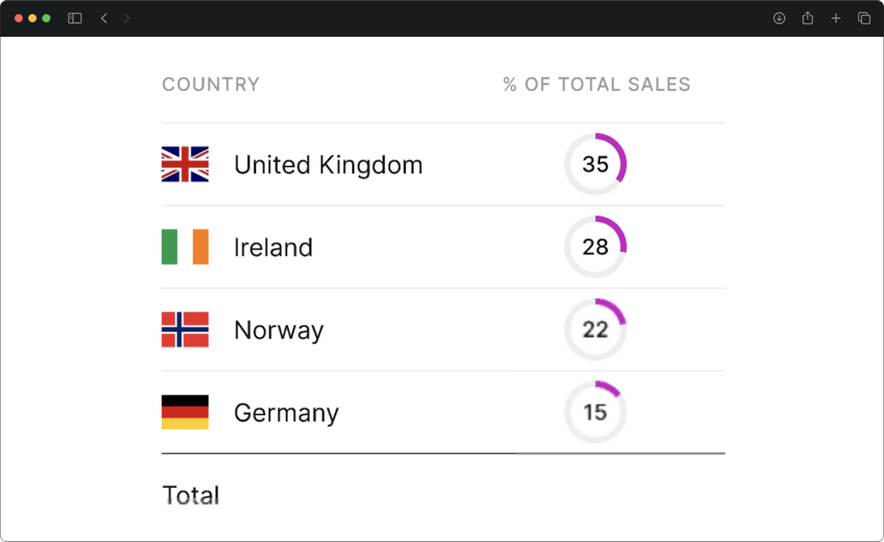Go forward with the right chevron

(126, 18)
